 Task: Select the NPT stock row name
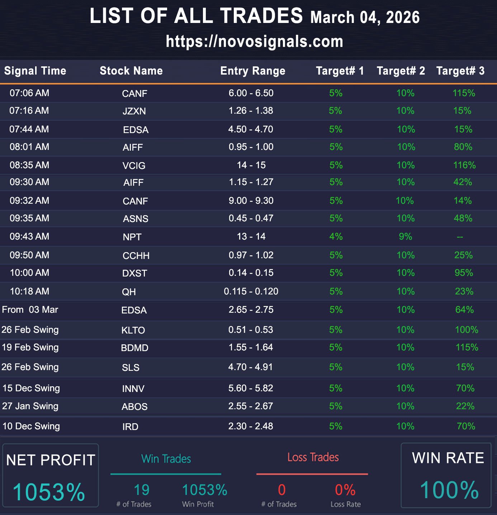132,237
